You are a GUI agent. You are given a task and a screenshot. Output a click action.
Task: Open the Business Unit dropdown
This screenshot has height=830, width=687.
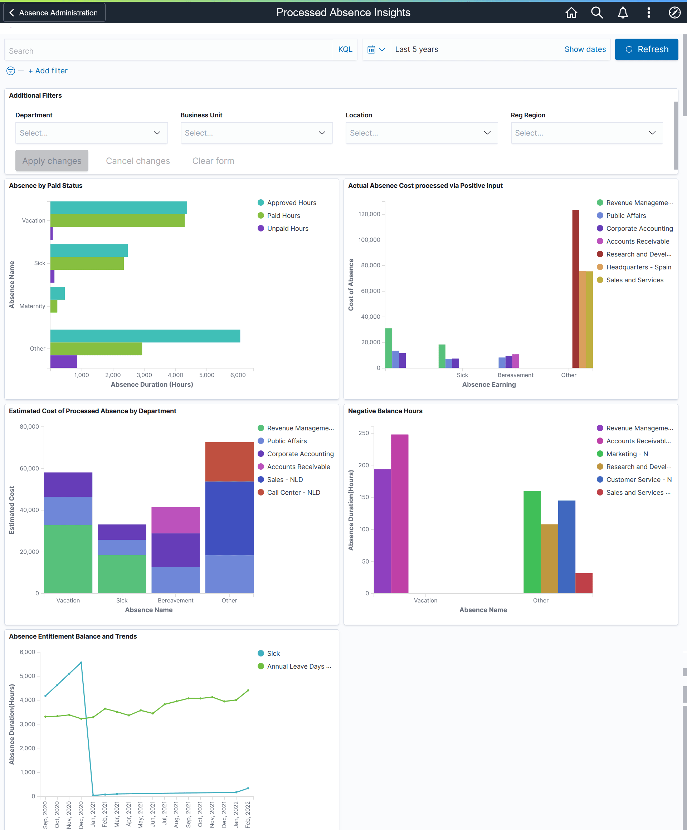pyautogui.click(x=257, y=133)
